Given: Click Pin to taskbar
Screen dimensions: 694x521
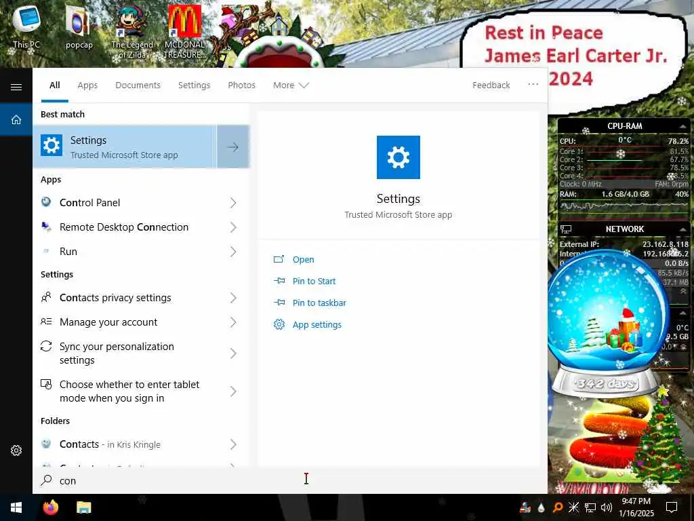Looking at the screenshot, I should click(x=319, y=303).
